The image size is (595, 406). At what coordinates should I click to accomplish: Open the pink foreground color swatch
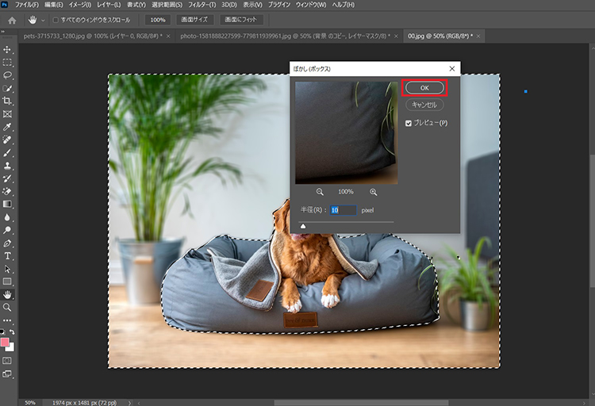[x=5, y=343]
